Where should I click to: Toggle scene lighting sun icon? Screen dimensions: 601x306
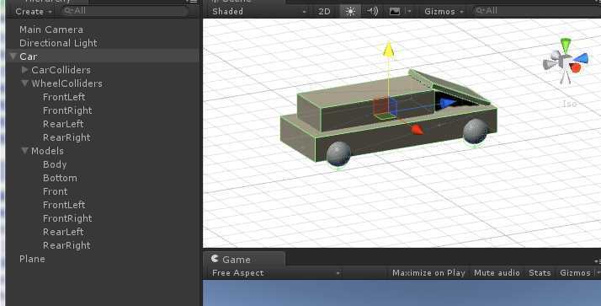(350, 11)
